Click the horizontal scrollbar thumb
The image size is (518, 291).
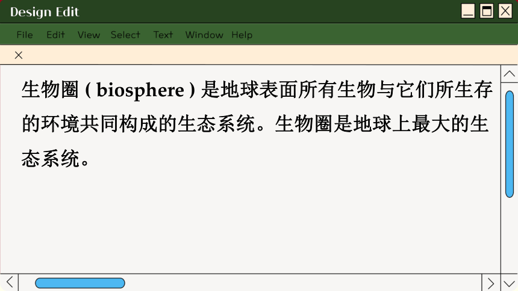click(x=80, y=283)
